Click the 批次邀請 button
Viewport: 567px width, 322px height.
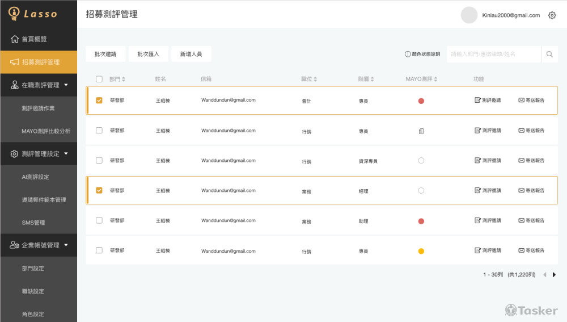[105, 55]
